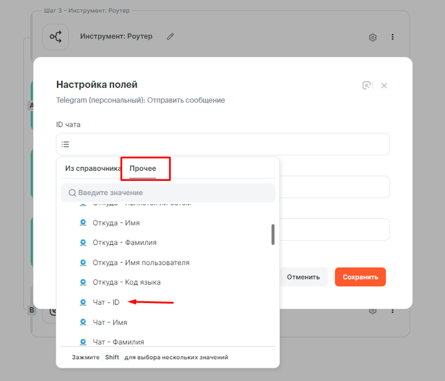The height and width of the screenshot is (381, 445).
Task: Pick the Чат - ID value
Action: pos(106,302)
